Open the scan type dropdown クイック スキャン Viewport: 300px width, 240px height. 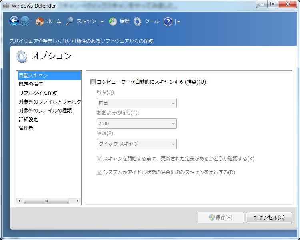tap(136, 144)
